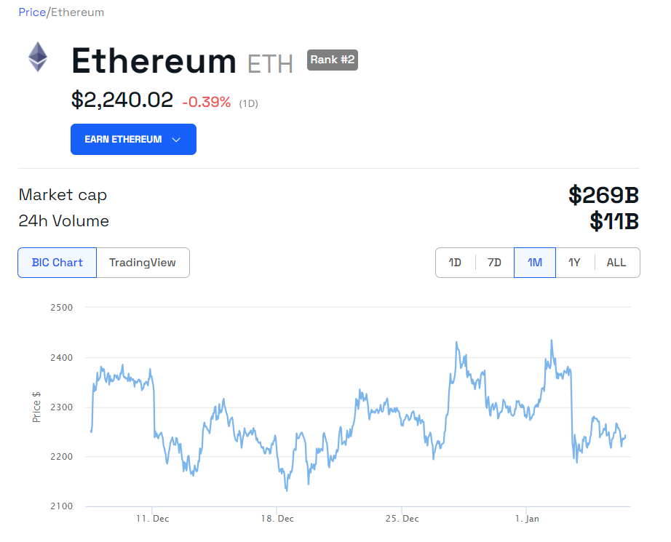671x542 pixels.
Task: Click the 18. Dec date axis label
Action: point(277,519)
